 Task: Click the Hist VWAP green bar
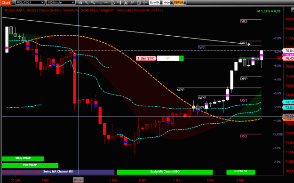tap(30, 165)
